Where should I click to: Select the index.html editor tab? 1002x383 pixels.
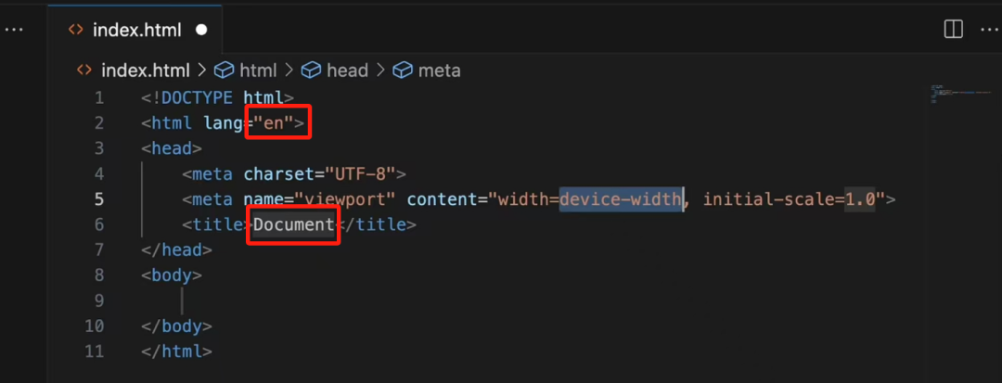tap(137, 30)
